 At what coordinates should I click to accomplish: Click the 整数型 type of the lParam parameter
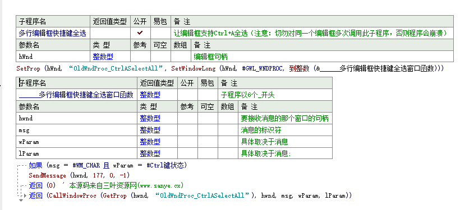150,153
